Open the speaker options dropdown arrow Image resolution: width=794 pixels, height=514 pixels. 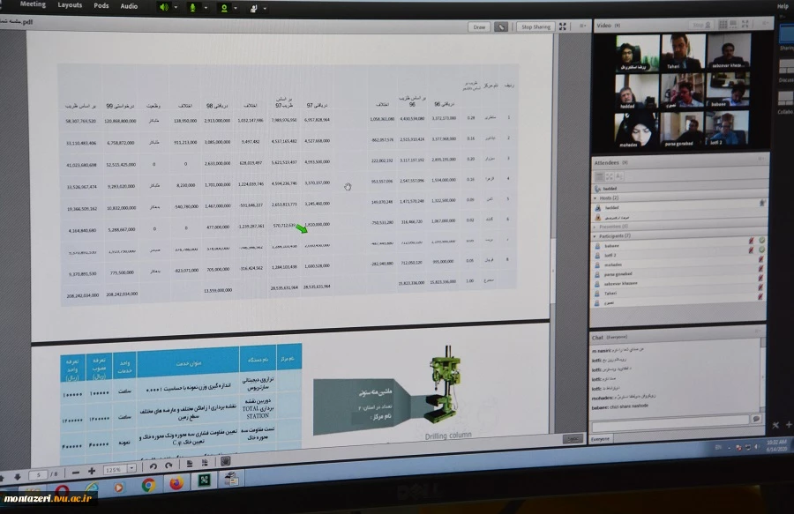[x=176, y=8]
